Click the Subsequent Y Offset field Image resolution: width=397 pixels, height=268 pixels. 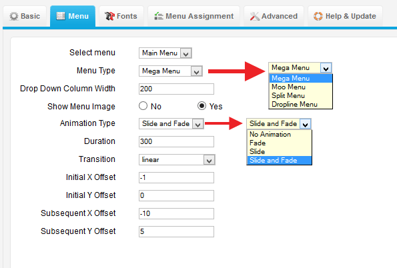coord(176,231)
